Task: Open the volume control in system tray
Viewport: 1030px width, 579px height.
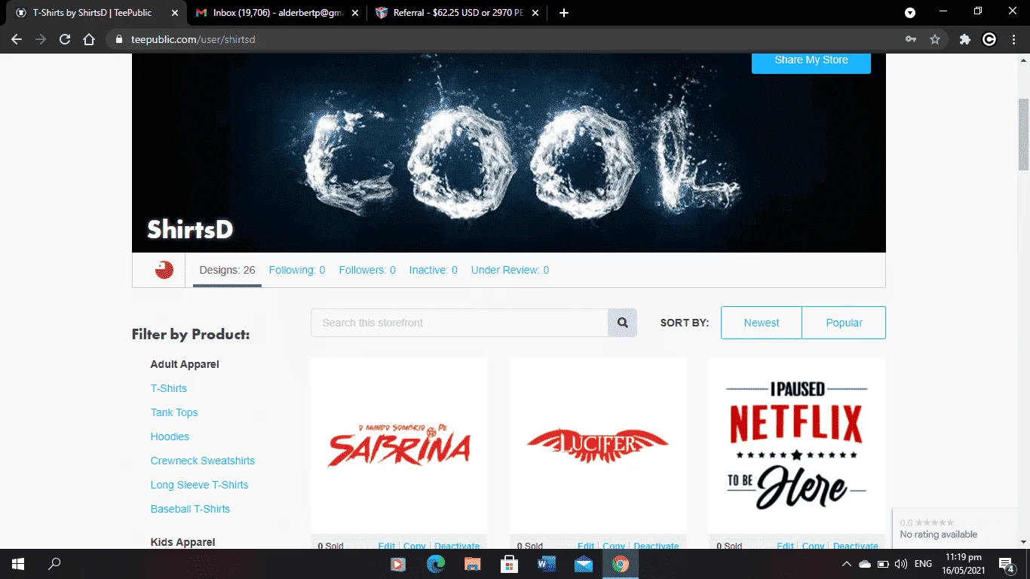Action: 901,564
